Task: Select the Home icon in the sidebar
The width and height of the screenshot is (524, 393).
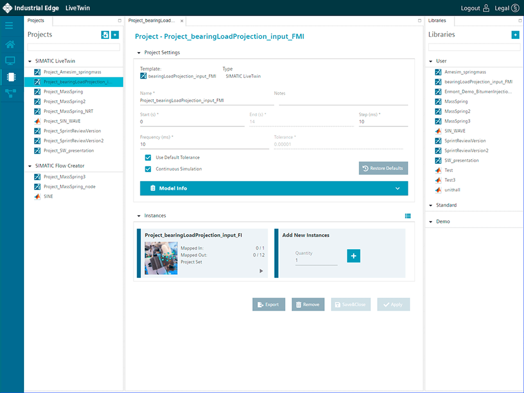Action: (9, 44)
